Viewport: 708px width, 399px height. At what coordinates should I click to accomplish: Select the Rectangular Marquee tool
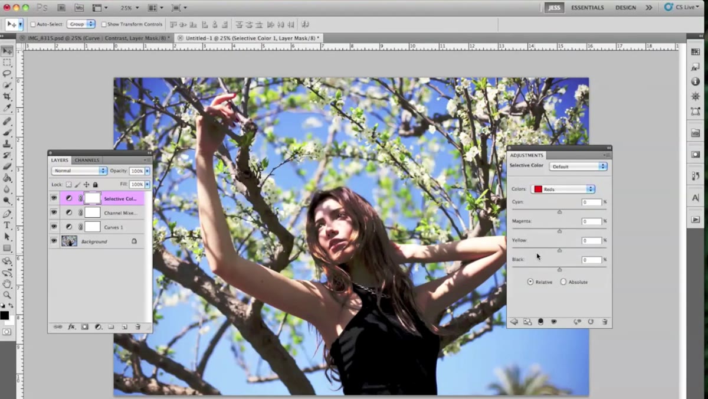pyautogui.click(x=7, y=63)
